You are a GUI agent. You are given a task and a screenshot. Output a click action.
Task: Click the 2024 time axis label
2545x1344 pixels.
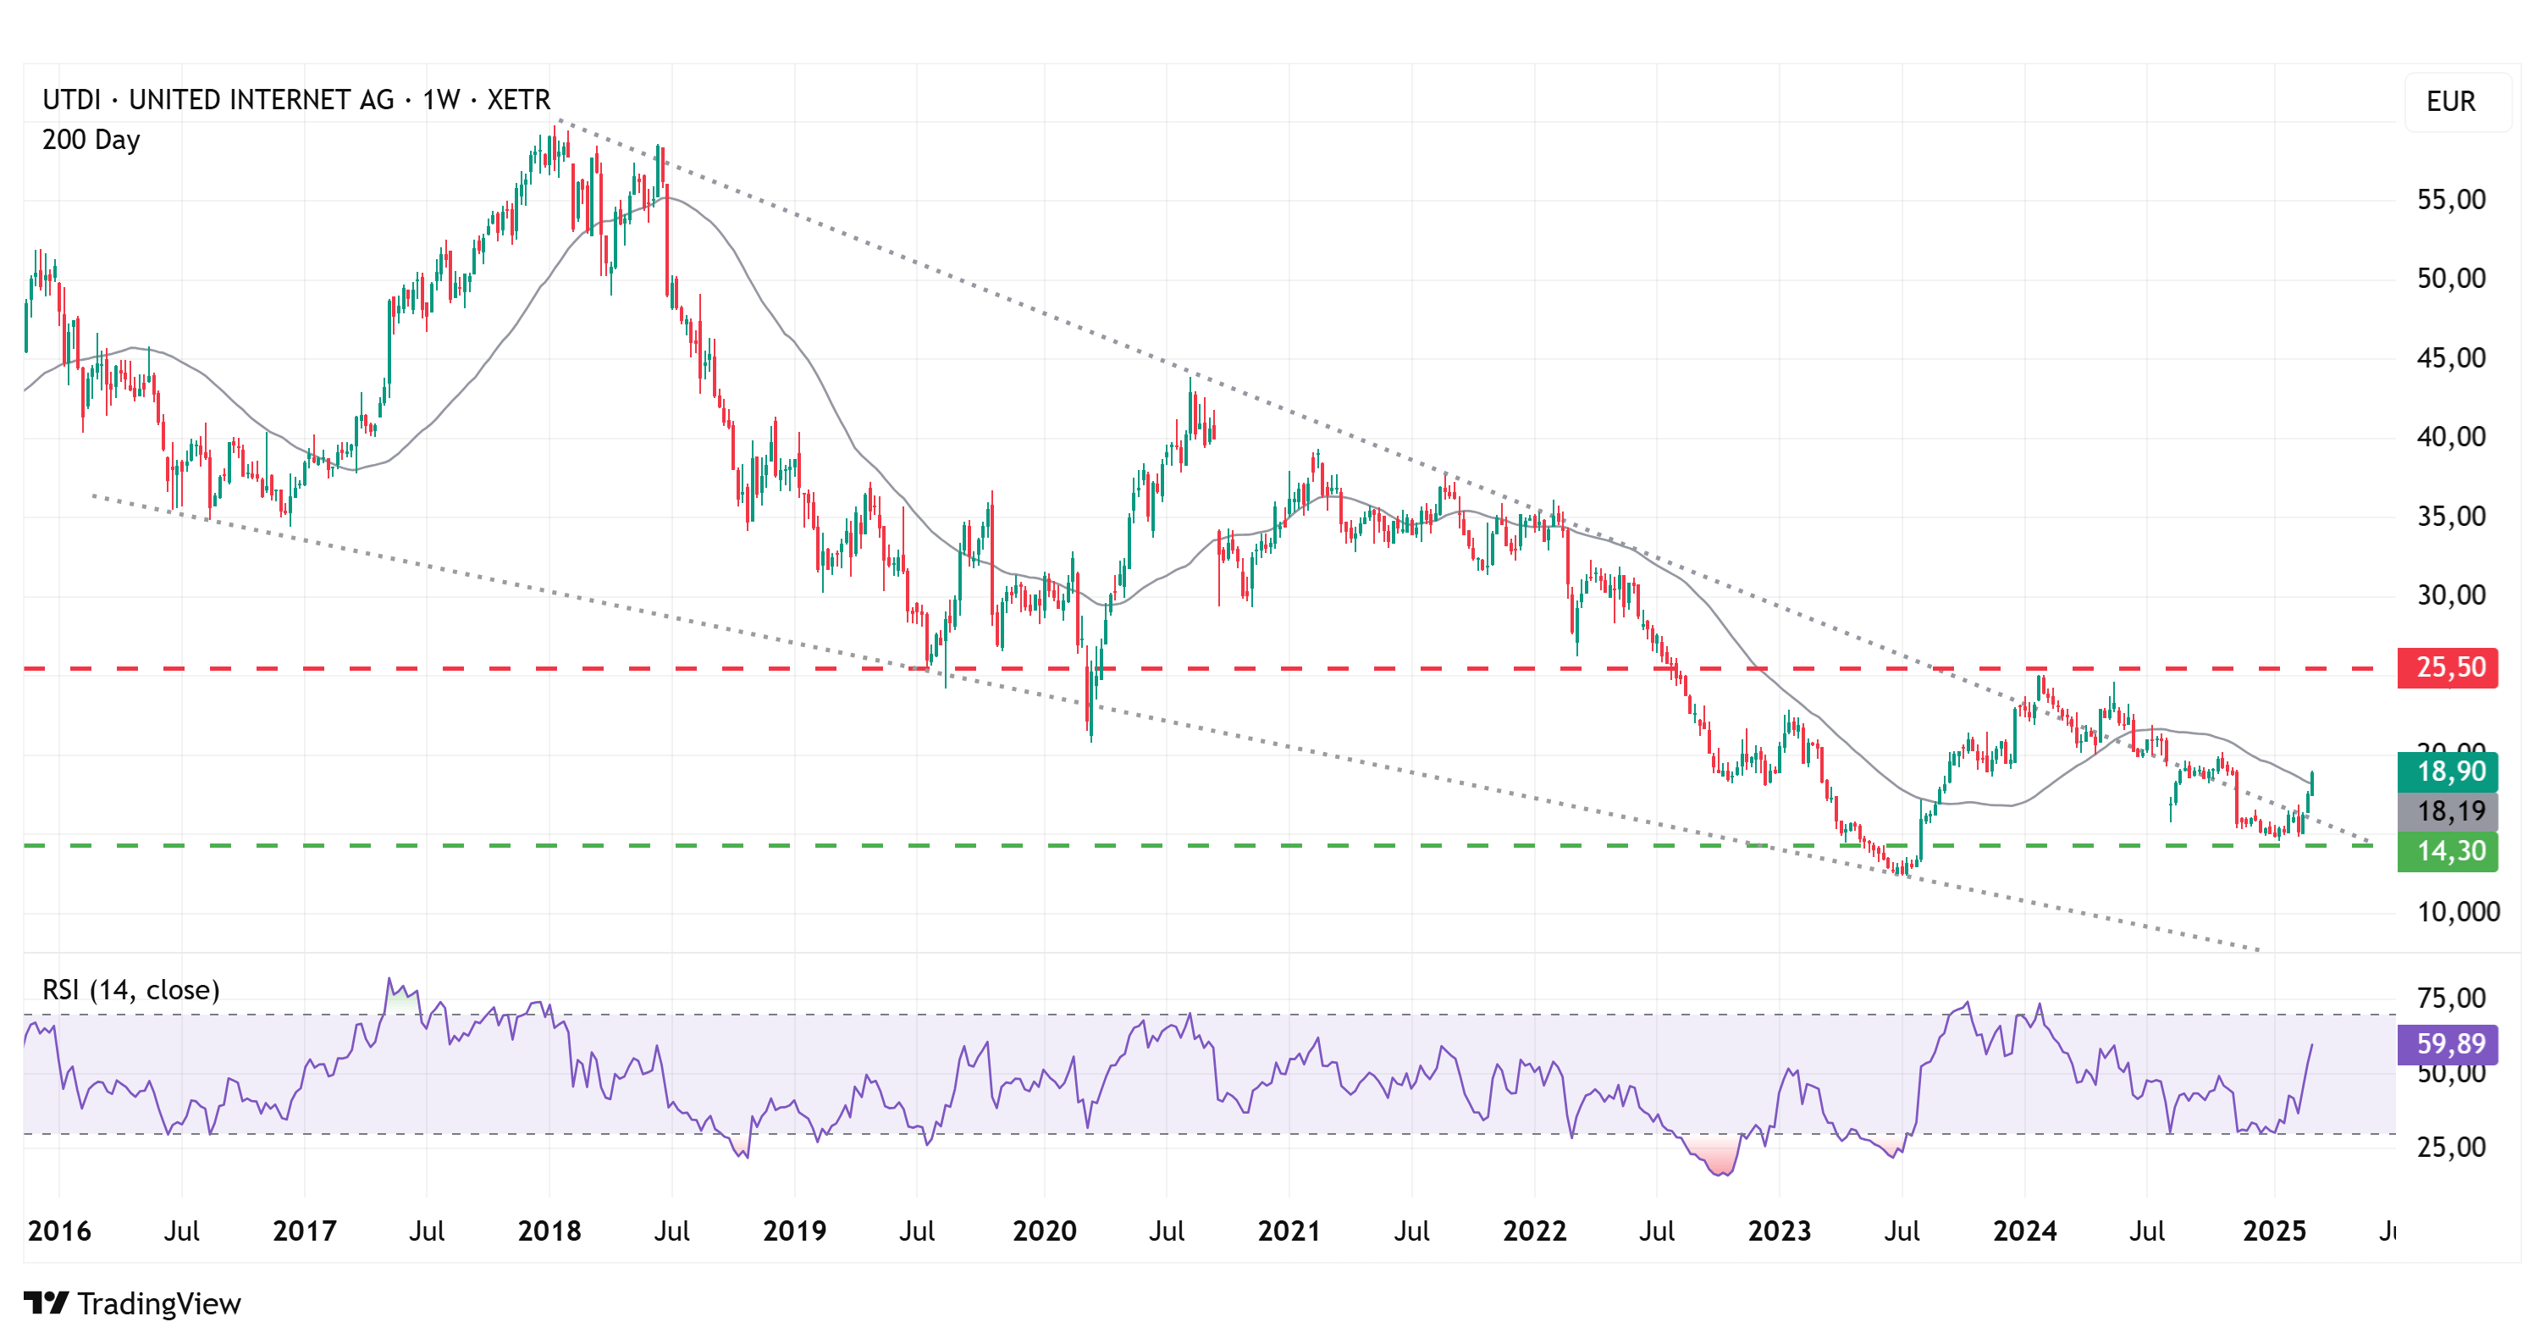tap(2024, 1231)
